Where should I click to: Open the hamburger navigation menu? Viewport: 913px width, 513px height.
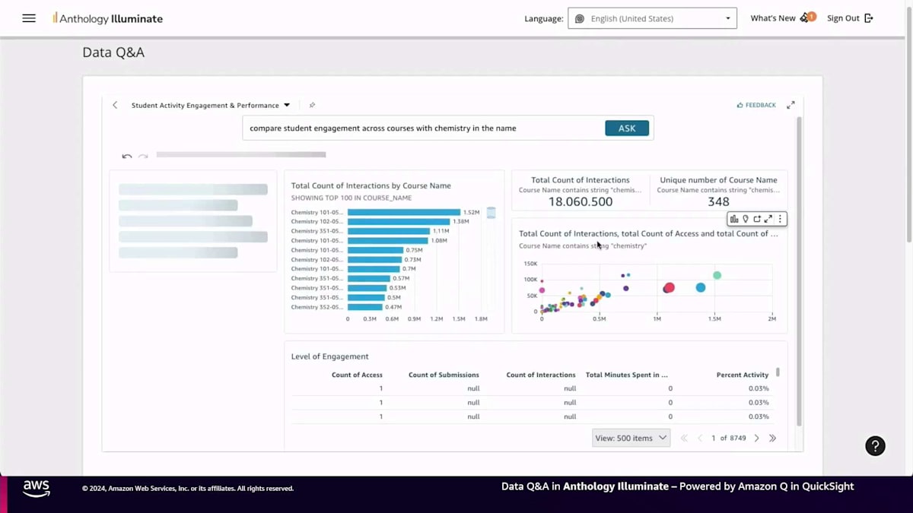(x=29, y=18)
